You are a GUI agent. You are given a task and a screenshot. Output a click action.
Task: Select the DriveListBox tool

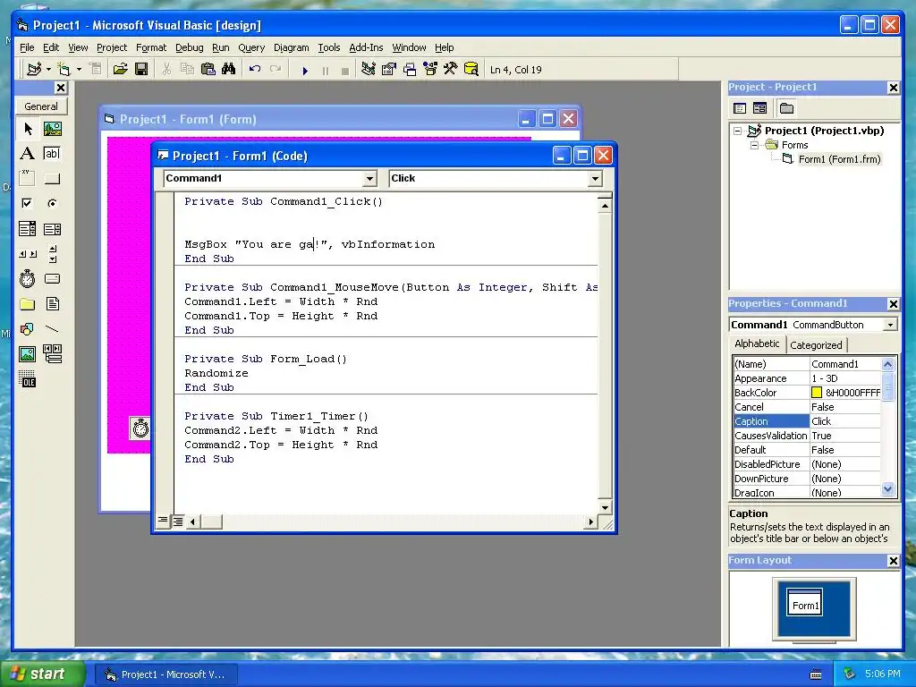[x=53, y=279]
